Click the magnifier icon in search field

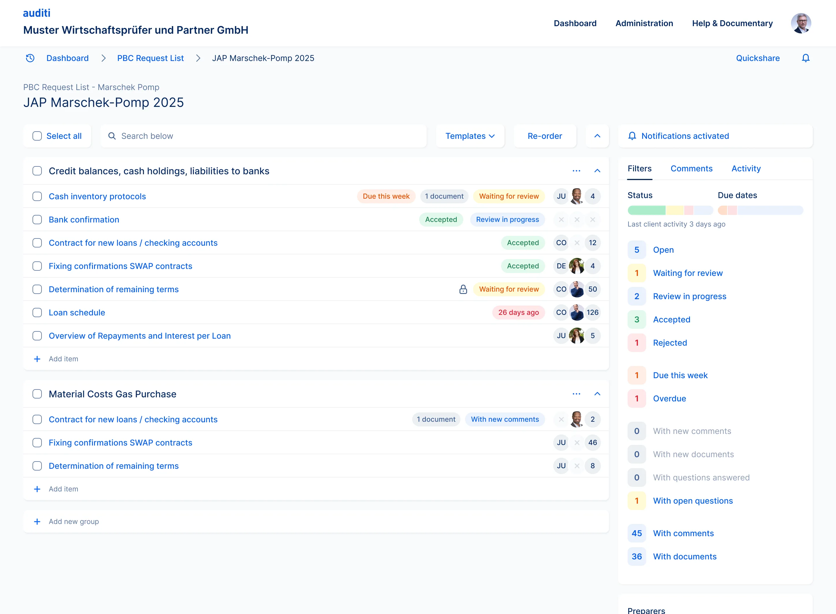coord(112,136)
